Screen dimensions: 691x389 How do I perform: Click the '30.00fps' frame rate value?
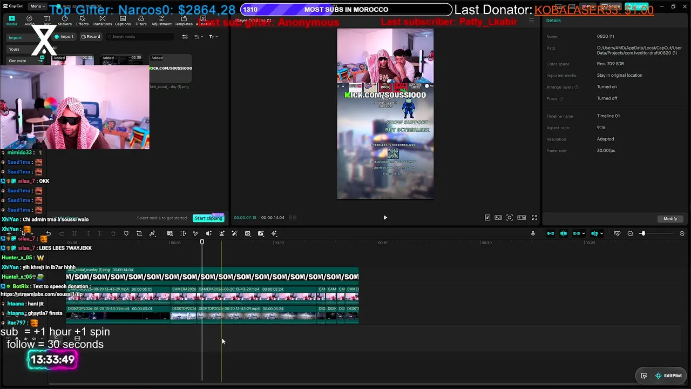(606, 151)
